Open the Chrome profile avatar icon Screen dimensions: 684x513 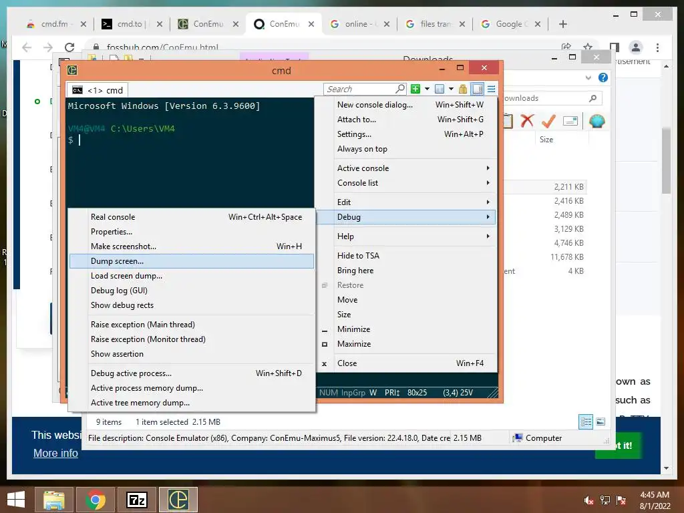coord(636,47)
